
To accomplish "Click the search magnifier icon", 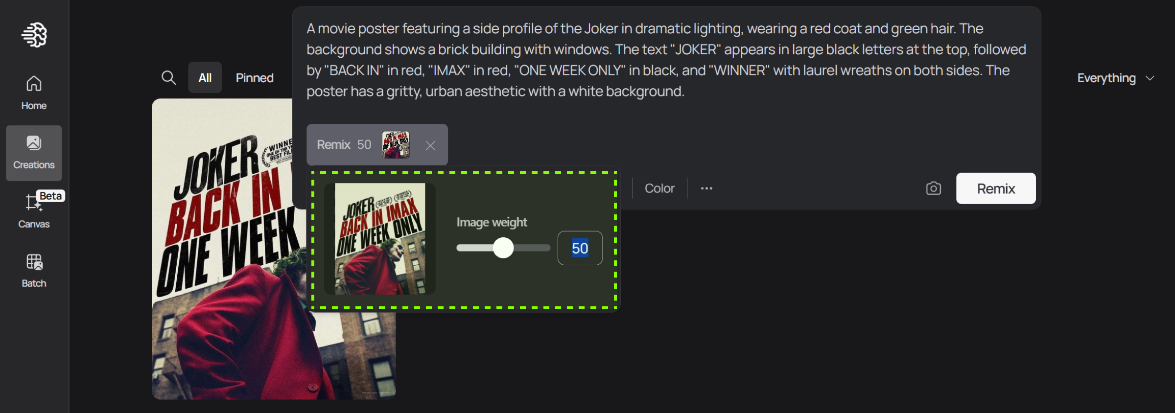I will coord(168,77).
